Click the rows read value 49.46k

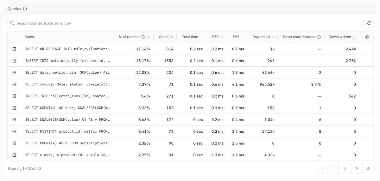pyautogui.click(x=268, y=73)
